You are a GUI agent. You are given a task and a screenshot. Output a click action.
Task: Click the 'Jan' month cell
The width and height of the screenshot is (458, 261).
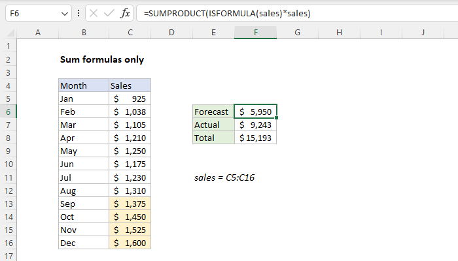[84, 99]
